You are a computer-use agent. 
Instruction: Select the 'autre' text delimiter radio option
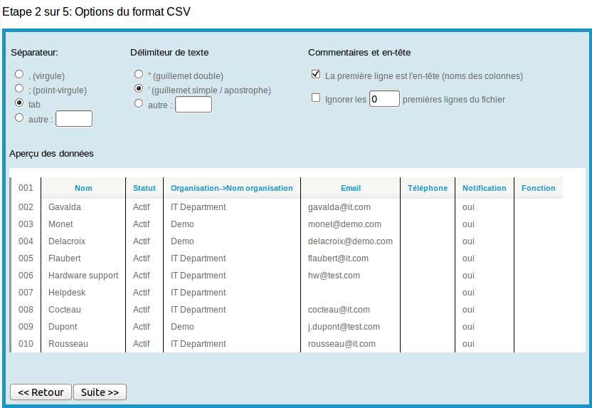139,104
